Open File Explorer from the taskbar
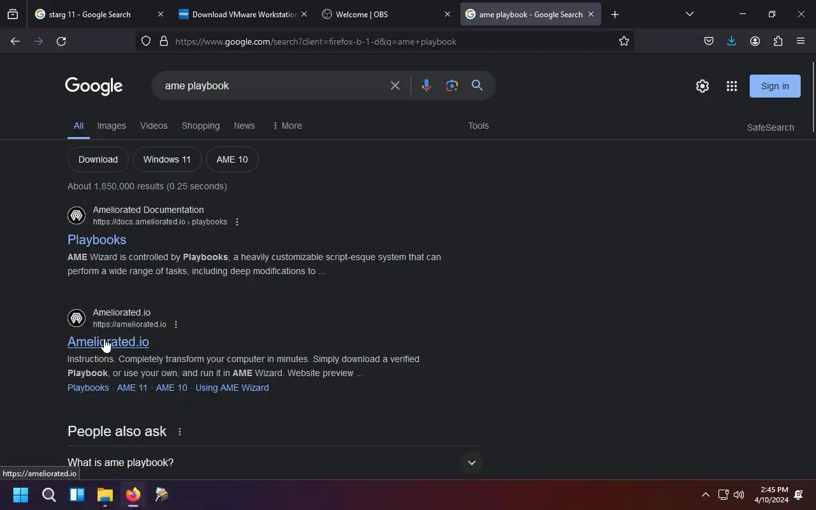The width and height of the screenshot is (816, 510). 105,495
